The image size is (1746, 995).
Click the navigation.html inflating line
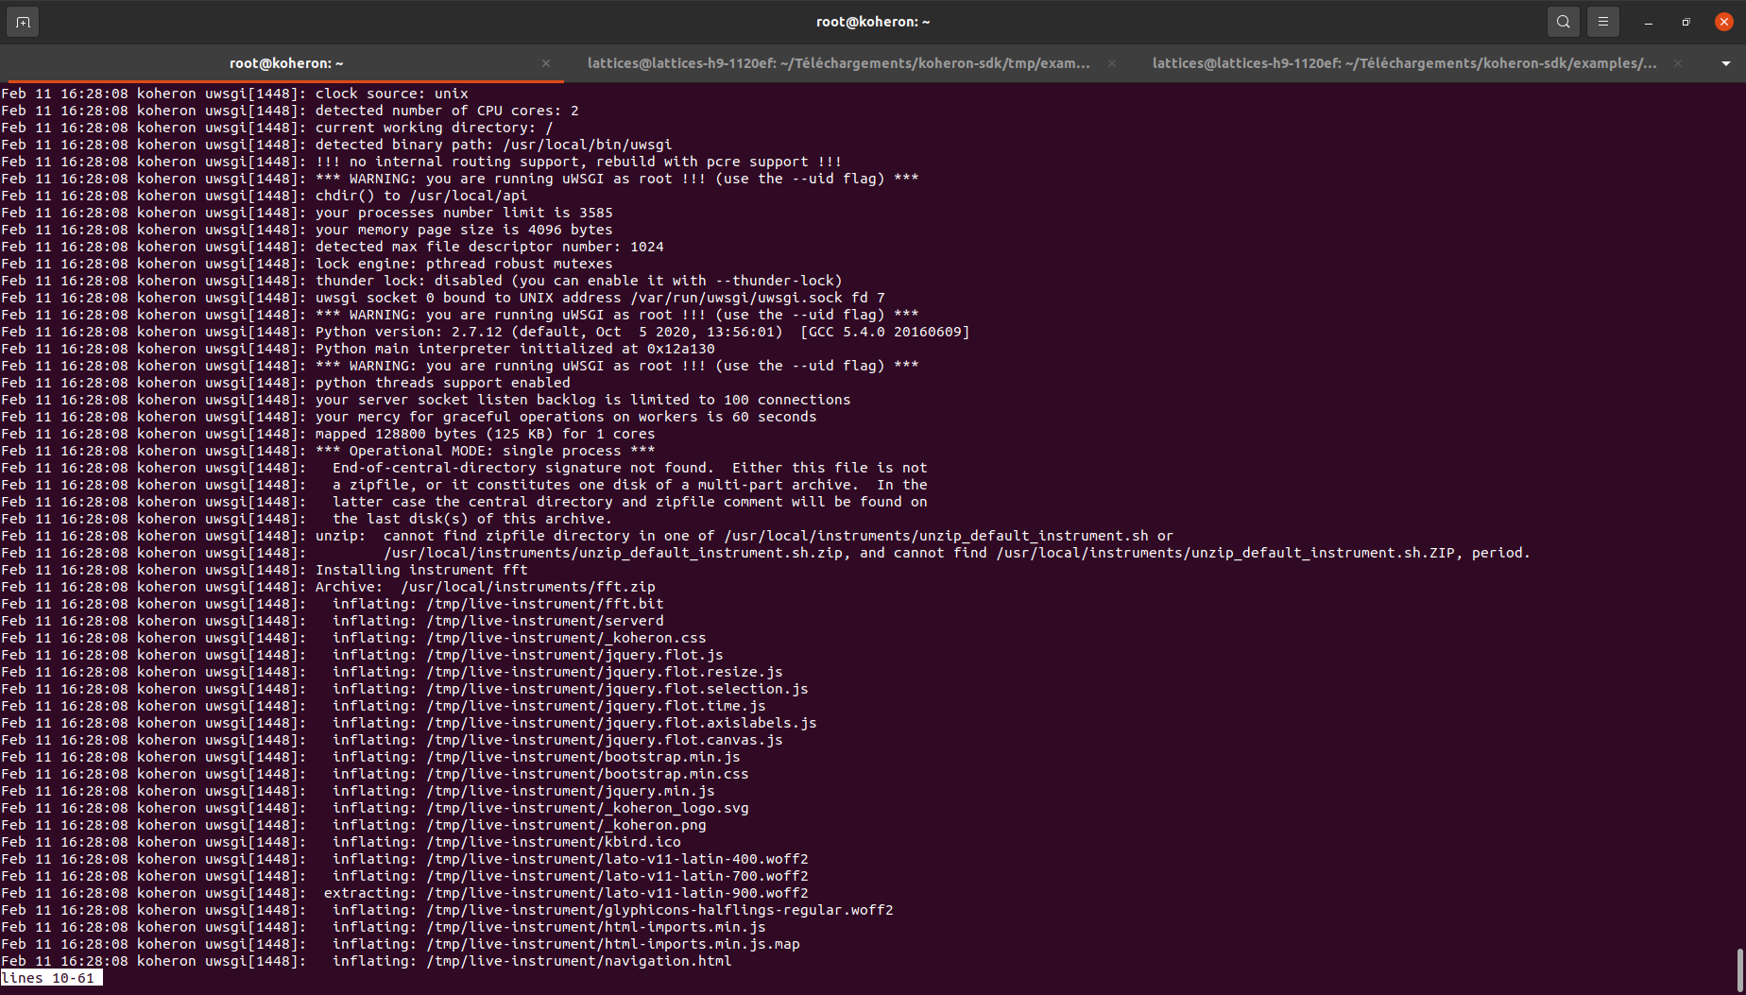click(x=529, y=961)
